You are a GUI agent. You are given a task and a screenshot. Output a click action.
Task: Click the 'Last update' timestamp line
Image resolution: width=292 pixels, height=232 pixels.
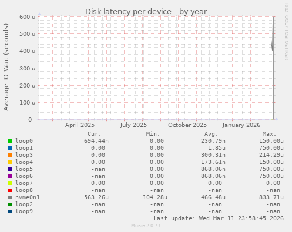pos(219,218)
